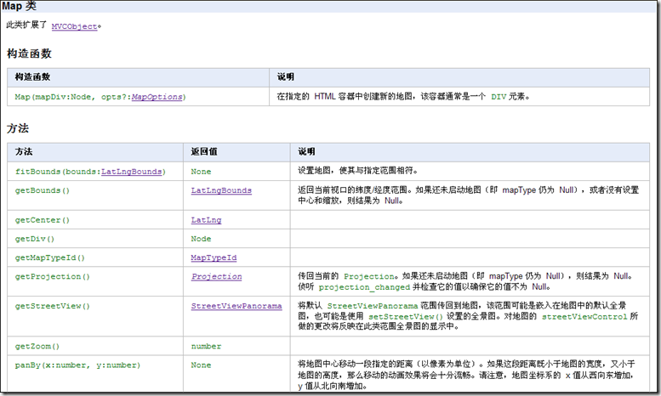This screenshot has width=661, height=396.
Task: Open the Projection return value link
Action: (217, 276)
